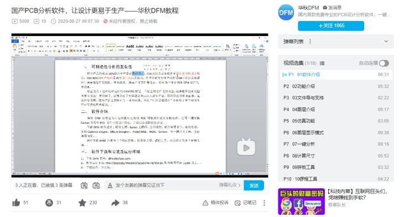Open 极客队长 uploader link
Image resolution: width=414 pixels, height=217 pixels.
click(337, 205)
